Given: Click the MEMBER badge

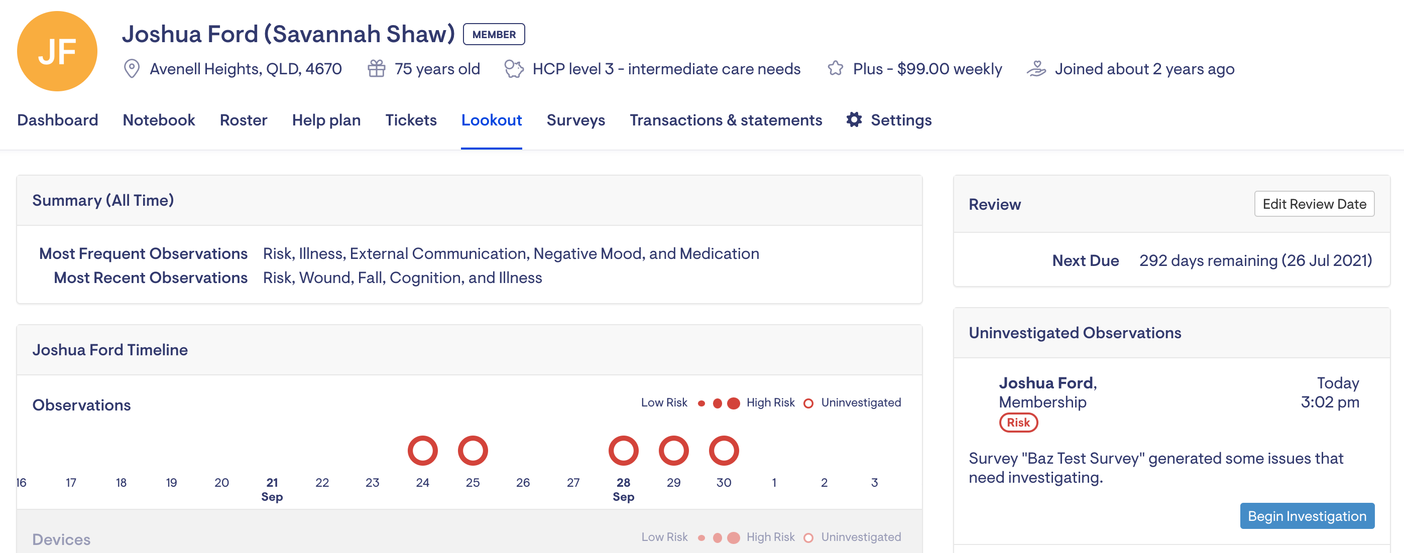Looking at the screenshot, I should (494, 34).
